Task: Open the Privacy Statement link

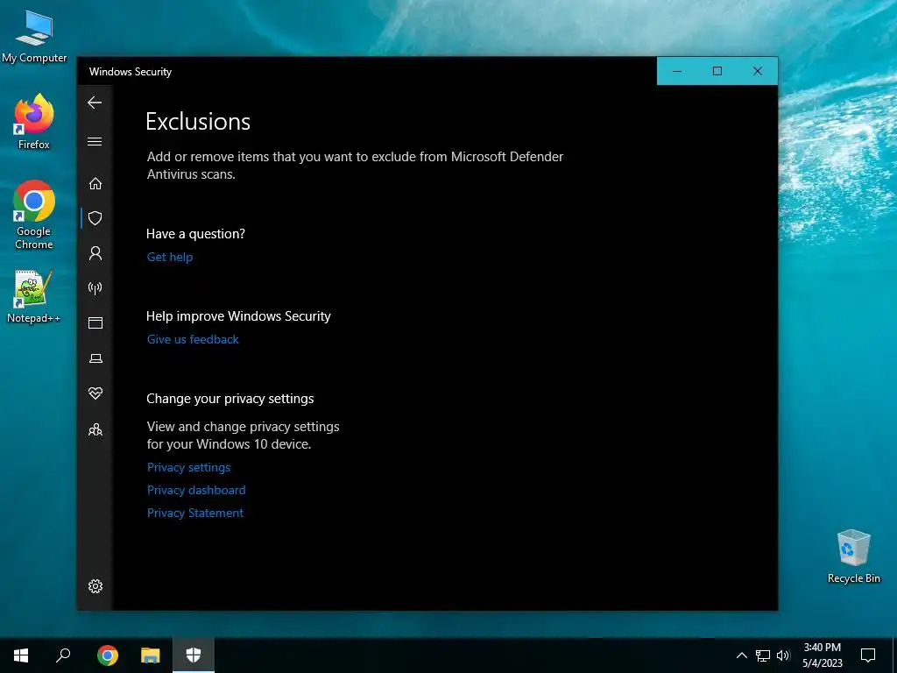Action: coord(195,514)
